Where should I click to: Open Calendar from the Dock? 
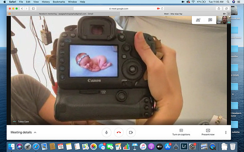coord(61,147)
